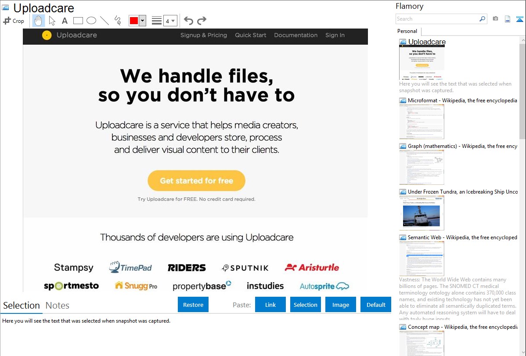Open the color picker dropdown arrow
The height and width of the screenshot is (356, 526).
click(x=143, y=21)
